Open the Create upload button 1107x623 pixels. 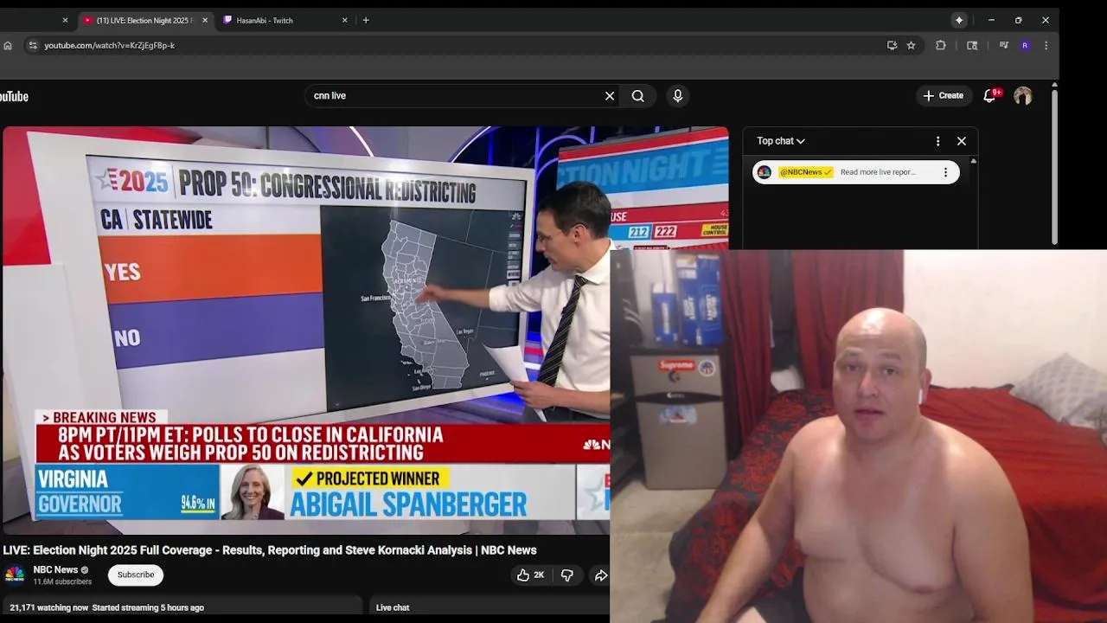tap(943, 96)
